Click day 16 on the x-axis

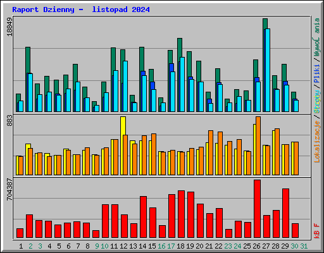click(x=161, y=246)
